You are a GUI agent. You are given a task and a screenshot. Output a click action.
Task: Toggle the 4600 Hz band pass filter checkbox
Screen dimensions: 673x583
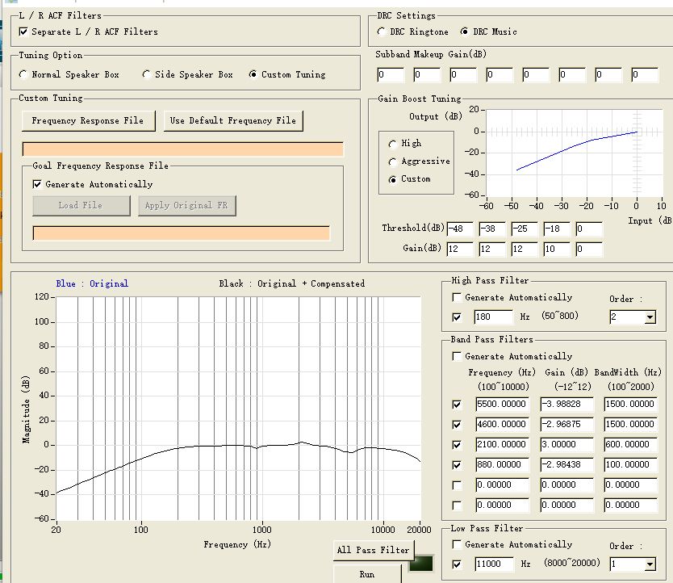457,425
